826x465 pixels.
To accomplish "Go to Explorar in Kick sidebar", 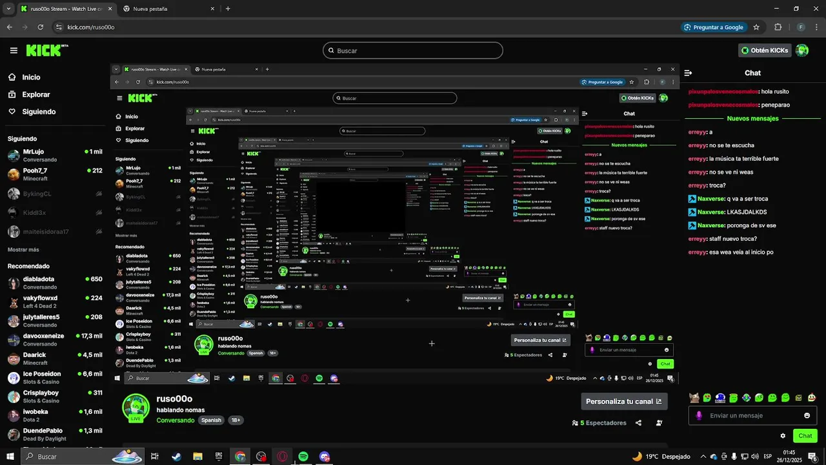I will point(35,94).
